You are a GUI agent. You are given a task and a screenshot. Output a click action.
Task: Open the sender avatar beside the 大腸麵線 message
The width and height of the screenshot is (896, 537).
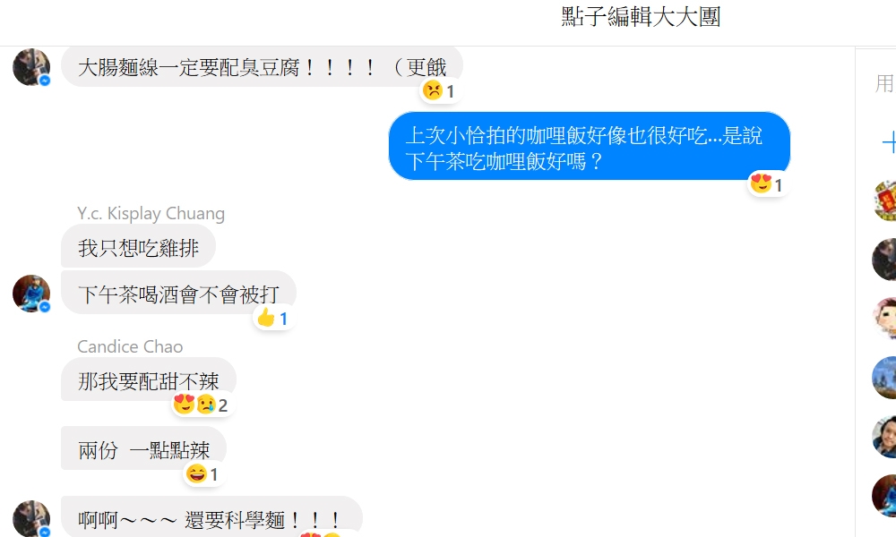click(x=31, y=67)
